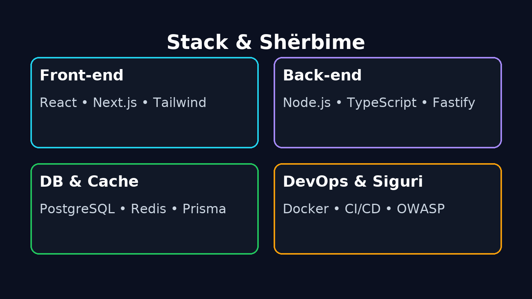Click "Node.js" in the Back-end card
The height and width of the screenshot is (299, 532).
point(307,102)
